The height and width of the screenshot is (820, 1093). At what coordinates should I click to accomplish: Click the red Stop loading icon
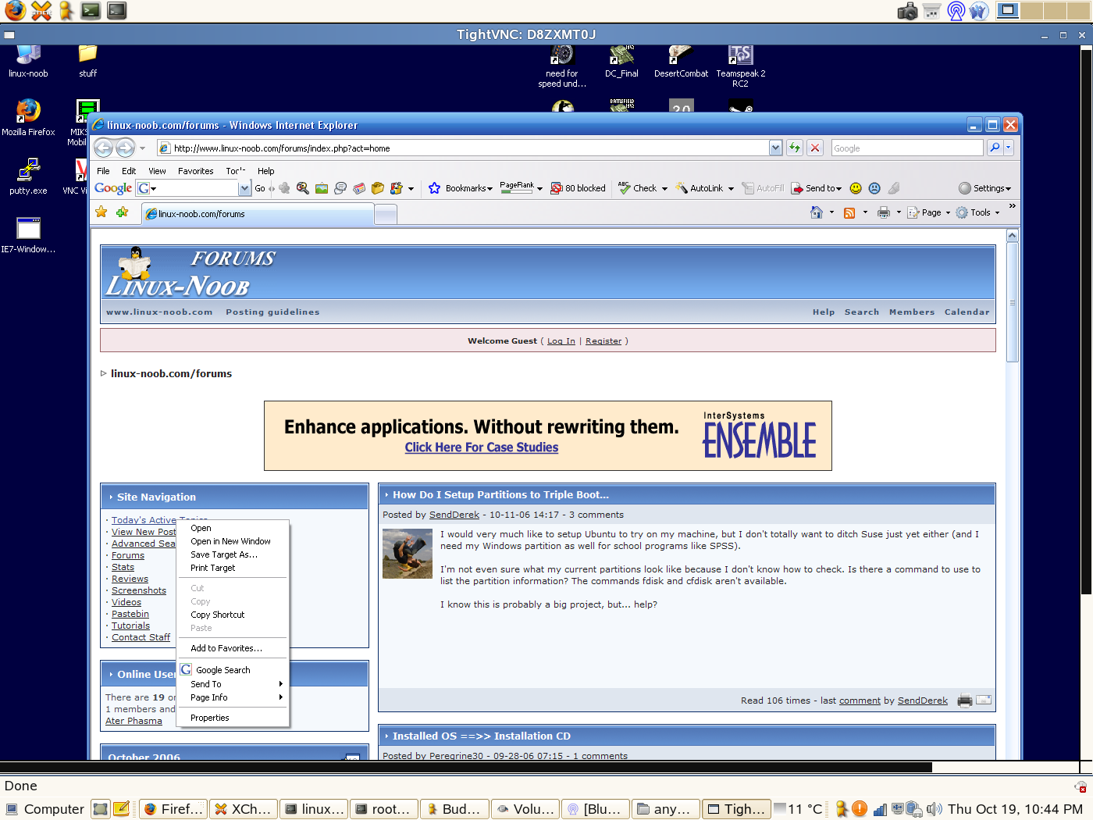pyautogui.click(x=815, y=148)
